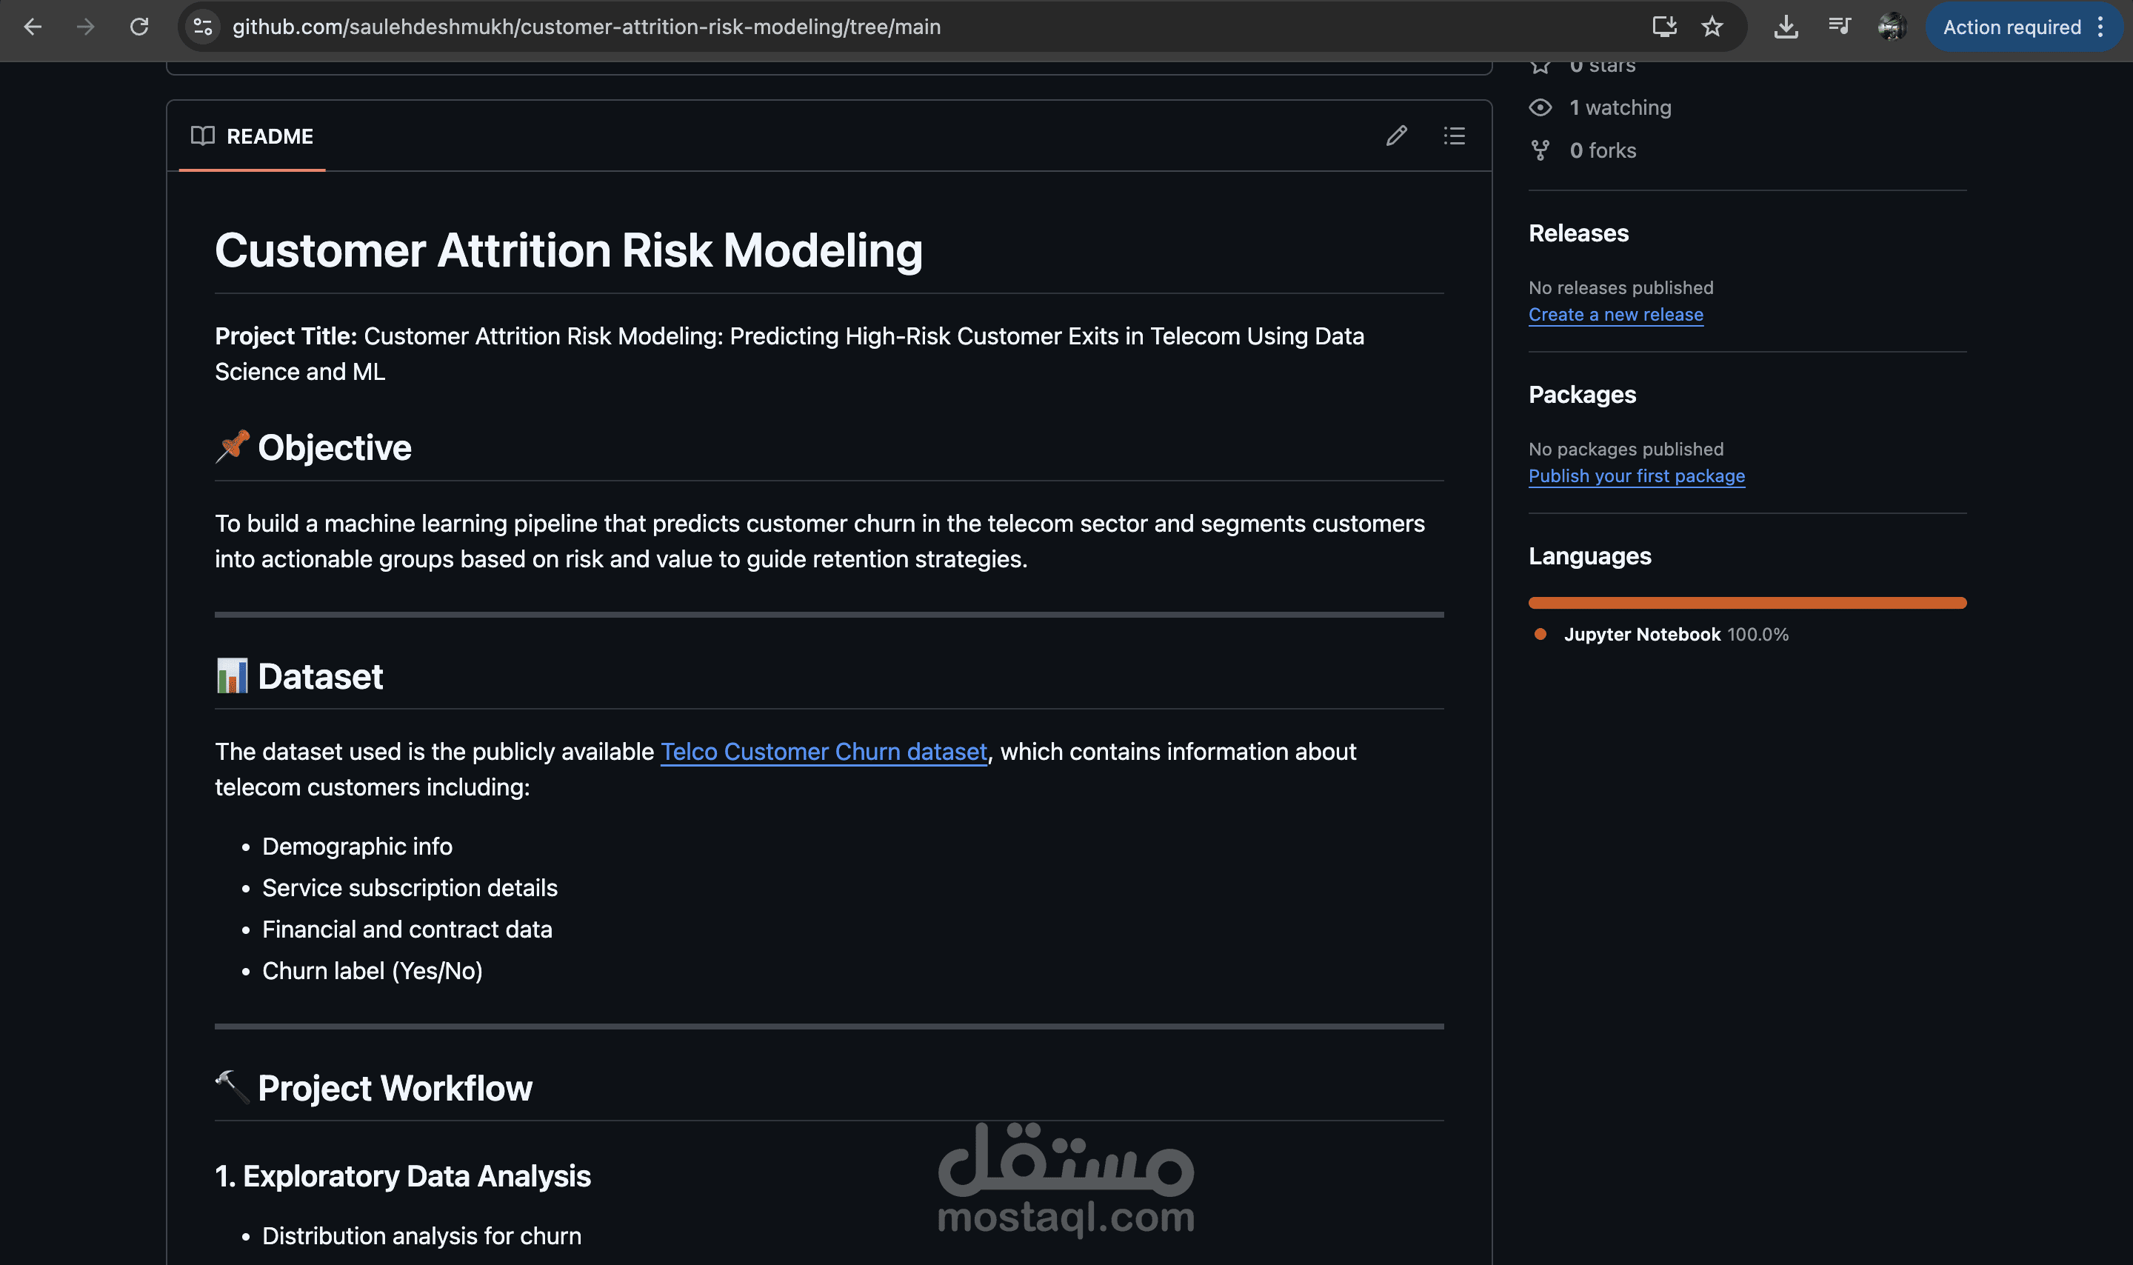Open the install app icon in address bar
Viewport: 2133px width, 1265px height.
tap(1663, 27)
